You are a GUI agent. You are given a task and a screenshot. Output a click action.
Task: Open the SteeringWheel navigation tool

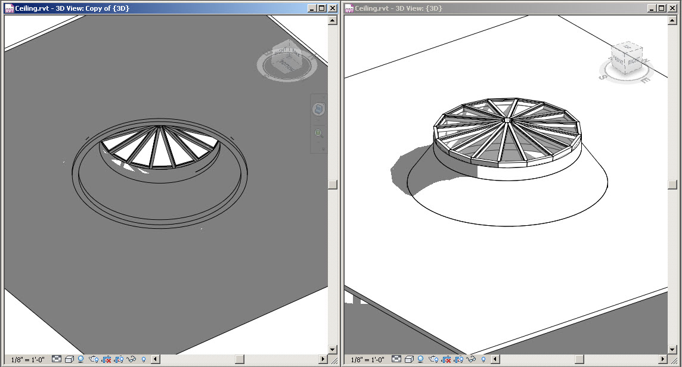pyautogui.click(x=318, y=109)
